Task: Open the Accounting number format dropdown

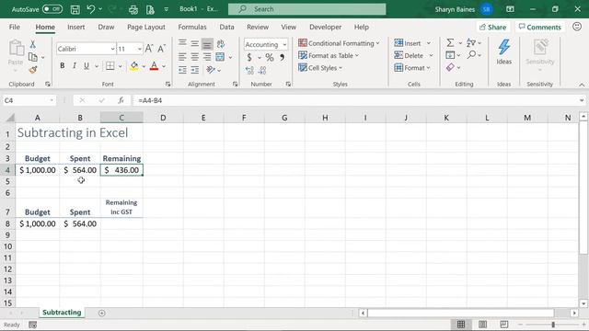Action: pyautogui.click(x=284, y=45)
